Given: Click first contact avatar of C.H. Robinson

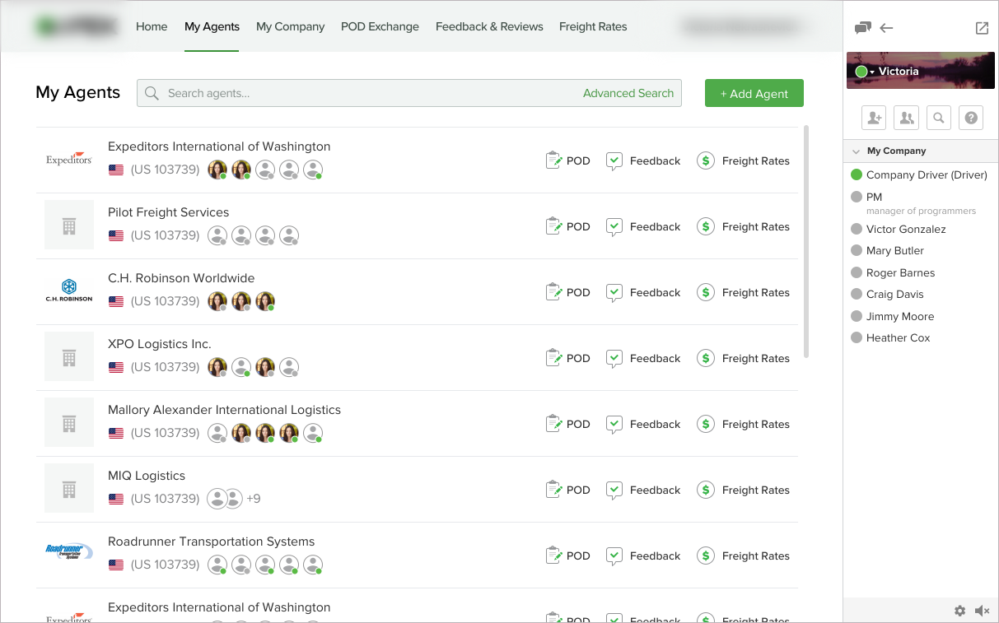Looking at the screenshot, I should tap(217, 301).
